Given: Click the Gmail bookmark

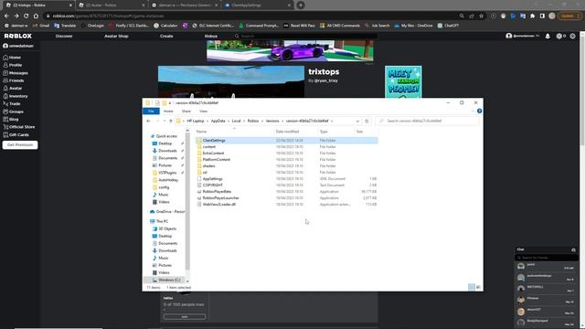Looking at the screenshot, I should (41, 26).
